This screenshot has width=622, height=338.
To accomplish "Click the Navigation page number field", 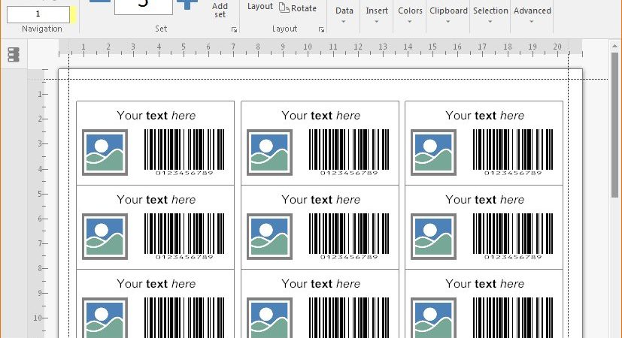I will coord(38,14).
